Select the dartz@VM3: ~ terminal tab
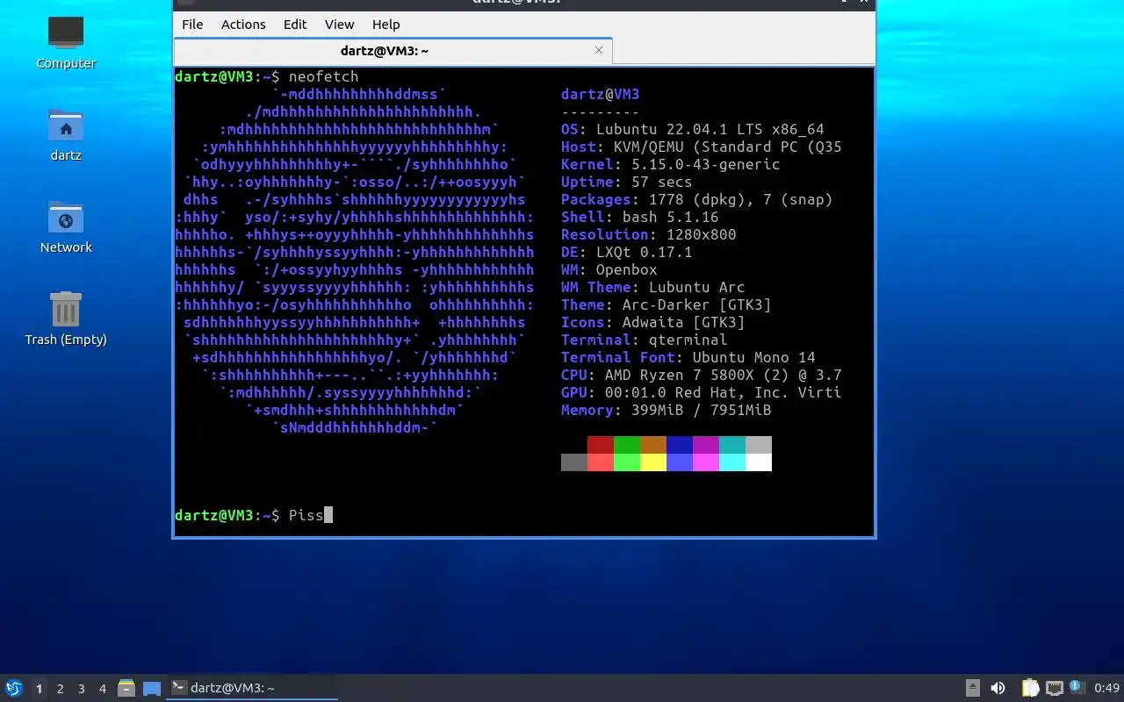This screenshot has height=702, width=1124. [393, 51]
